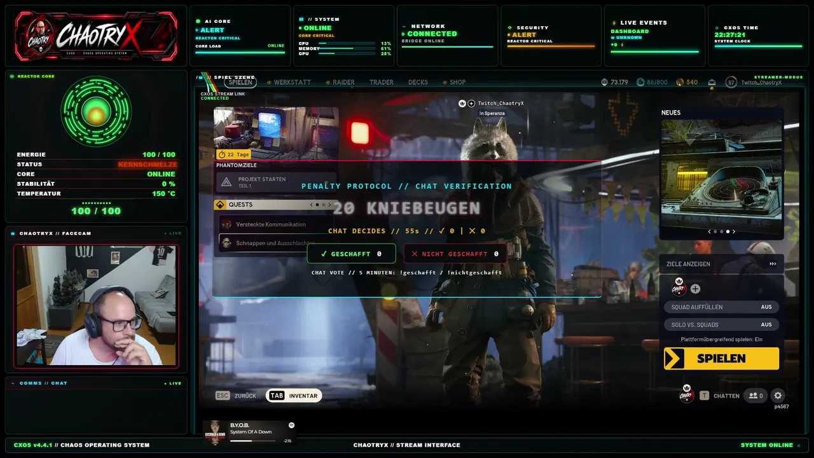Viewport: 814px width, 458px height.
Task: Open the Inventar button
Action: pos(293,396)
